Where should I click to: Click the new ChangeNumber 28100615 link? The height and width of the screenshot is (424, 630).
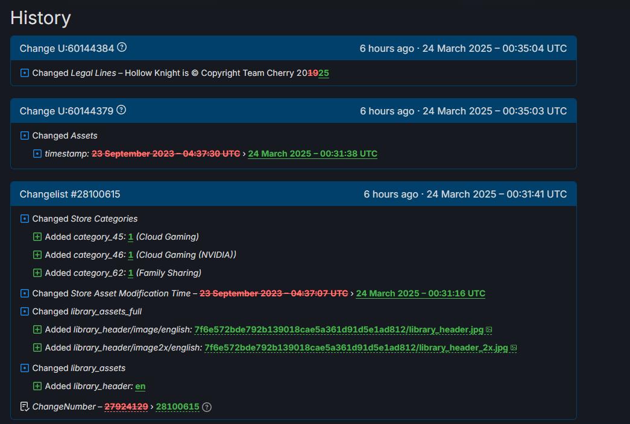tap(177, 407)
